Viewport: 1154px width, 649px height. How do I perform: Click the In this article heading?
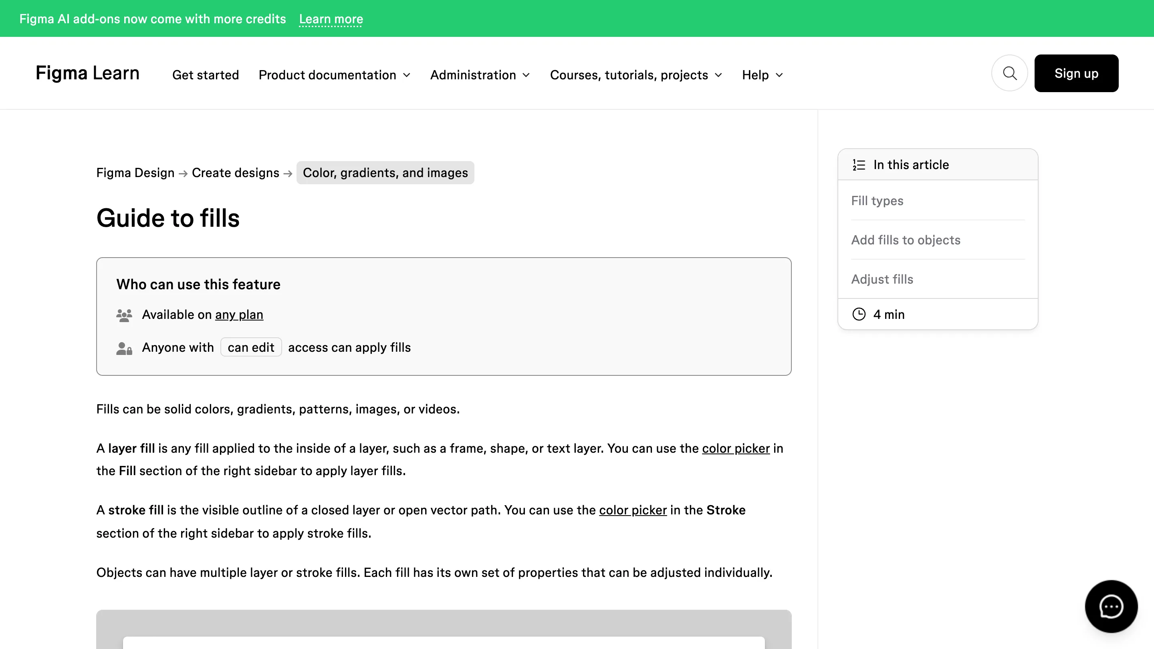pyautogui.click(x=911, y=165)
